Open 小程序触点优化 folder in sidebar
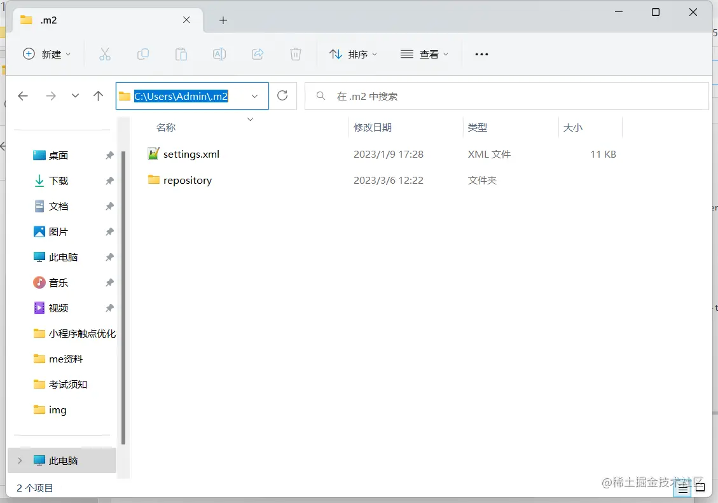Image resolution: width=718 pixels, height=503 pixels. point(74,334)
